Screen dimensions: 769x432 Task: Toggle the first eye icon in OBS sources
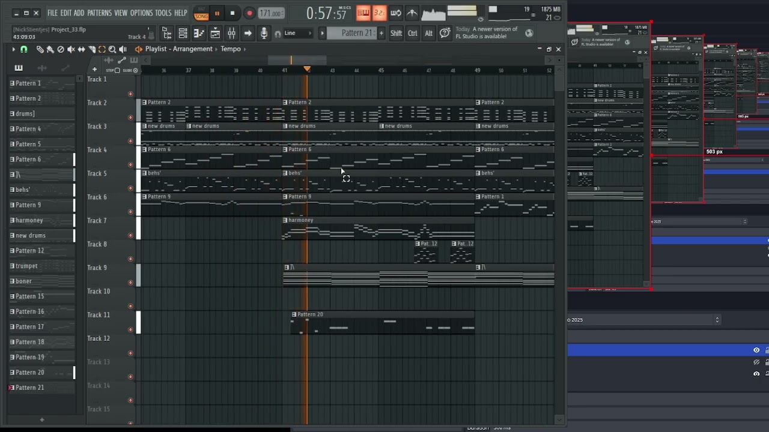click(x=756, y=350)
